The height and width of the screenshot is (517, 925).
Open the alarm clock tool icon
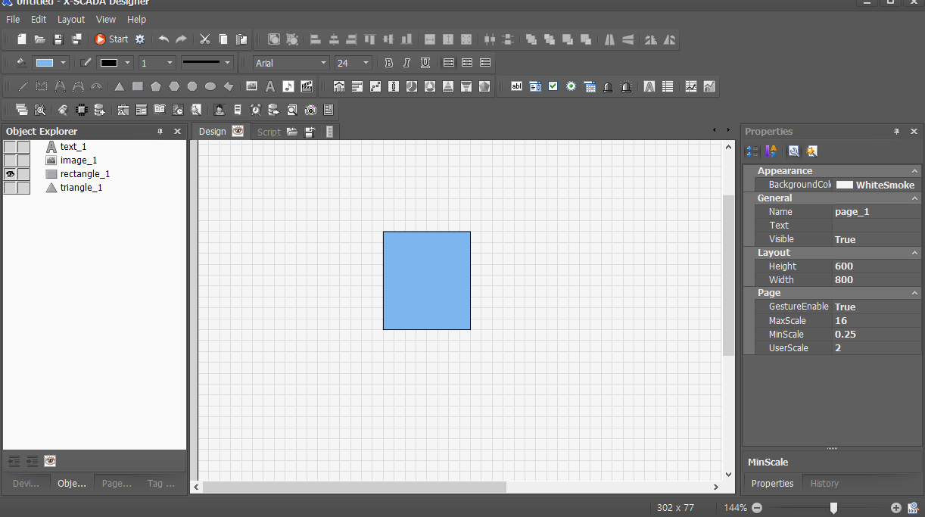(256, 110)
